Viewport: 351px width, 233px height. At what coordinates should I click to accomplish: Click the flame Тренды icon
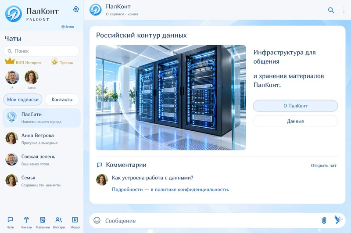pos(54,61)
